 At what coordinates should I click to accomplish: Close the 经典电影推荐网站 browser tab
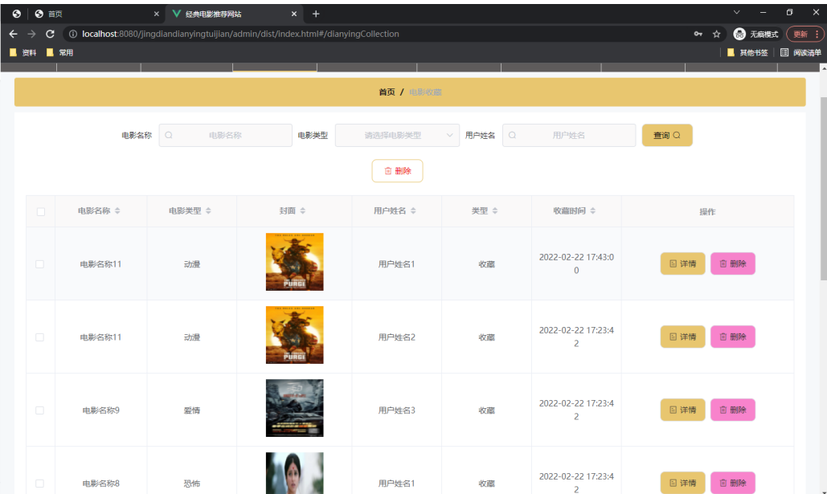click(x=294, y=14)
